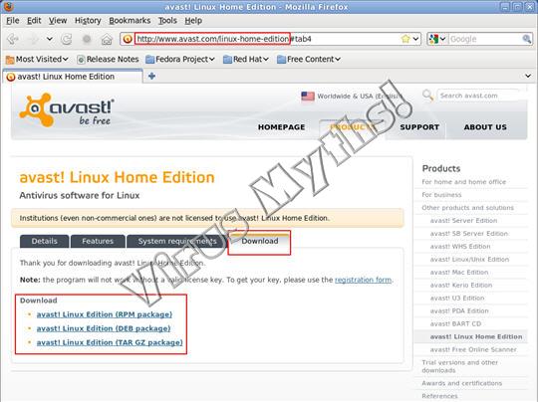Switch to the Details tab

44,241
